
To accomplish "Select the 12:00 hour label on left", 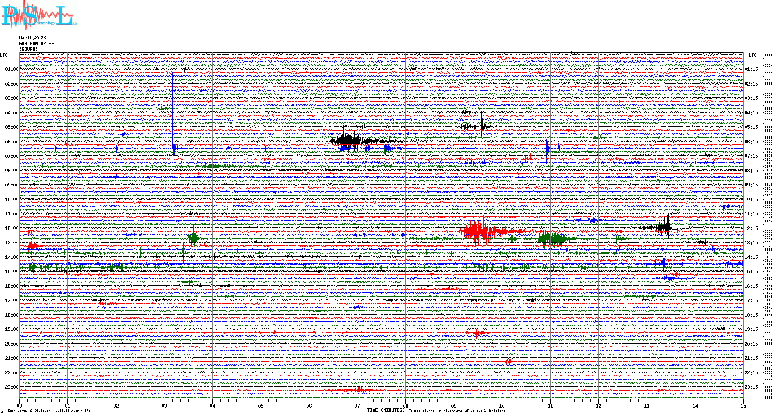I will click(12, 228).
